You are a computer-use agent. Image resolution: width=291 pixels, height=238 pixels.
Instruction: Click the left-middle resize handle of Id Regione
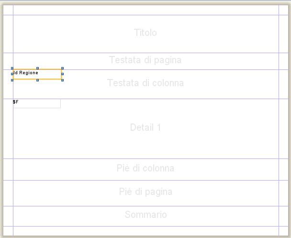click(12, 74)
